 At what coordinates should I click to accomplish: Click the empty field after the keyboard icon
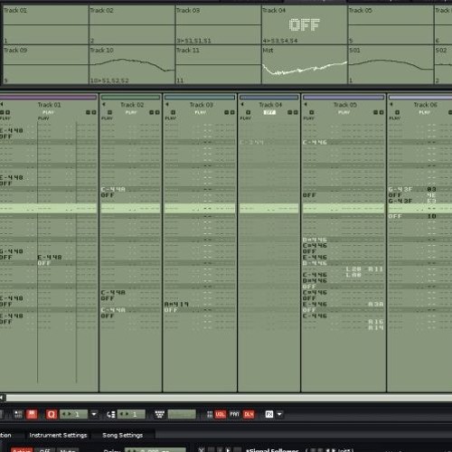tap(182, 414)
